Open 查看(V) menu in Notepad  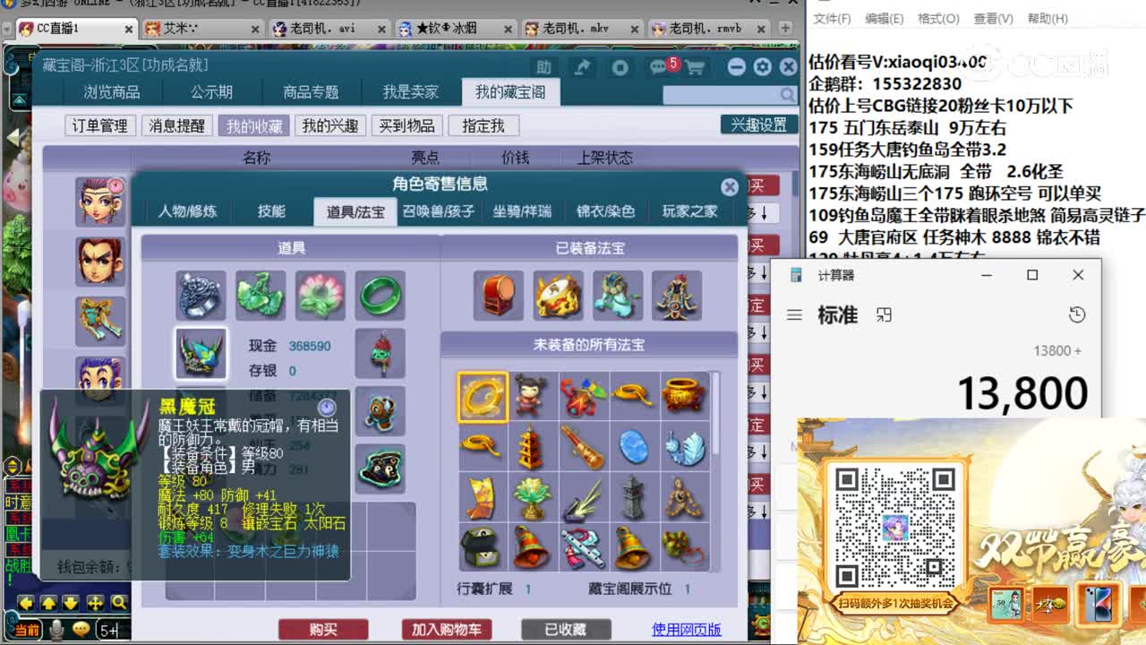point(993,18)
